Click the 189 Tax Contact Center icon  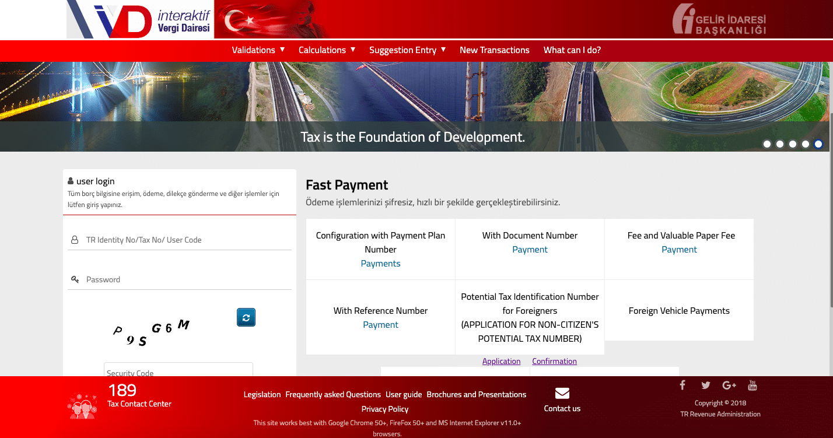(83, 407)
